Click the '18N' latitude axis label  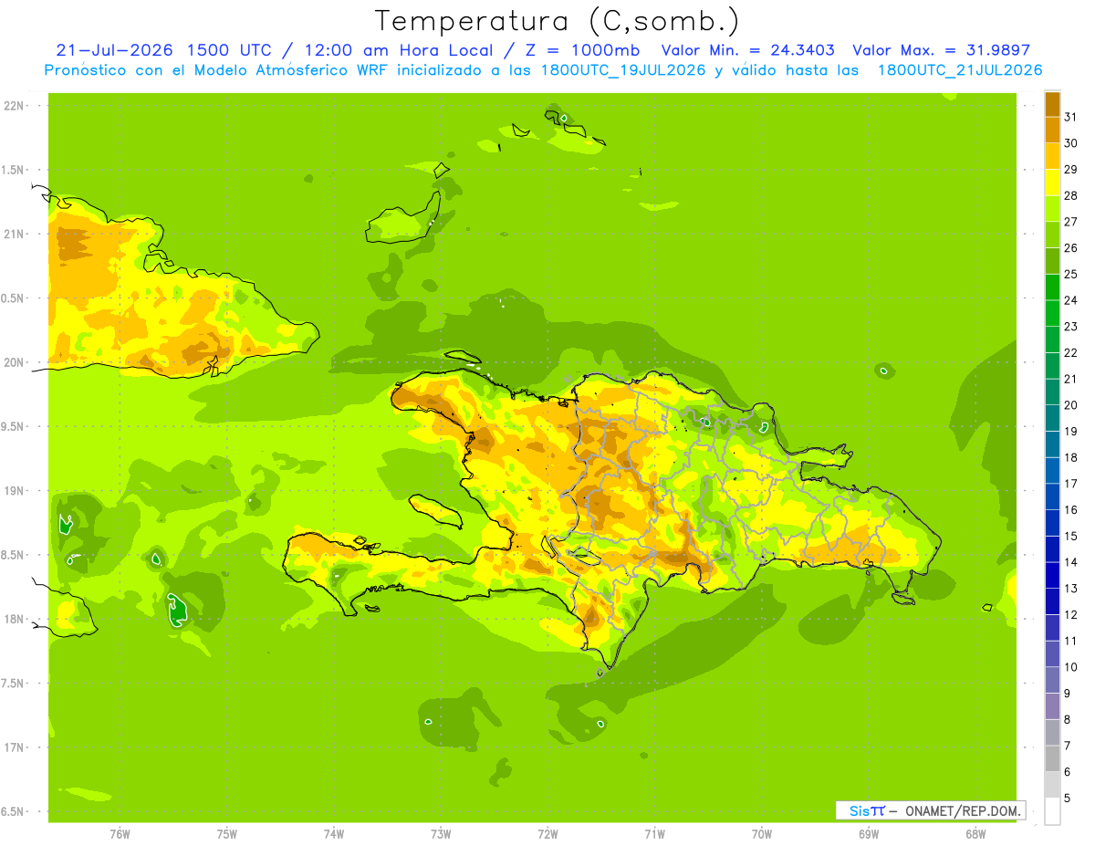point(14,619)
